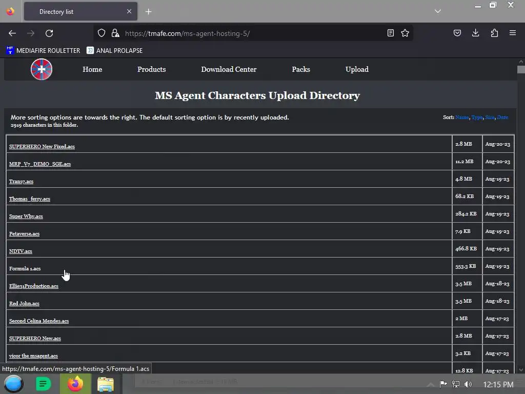Open MEDIAFIRE ROULETTER bookmark
The width and height of the screenshot is (525, 394).
point(43,51)
